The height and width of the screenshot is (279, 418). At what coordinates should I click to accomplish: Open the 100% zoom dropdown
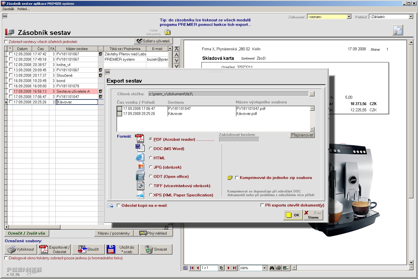(264, 268)
